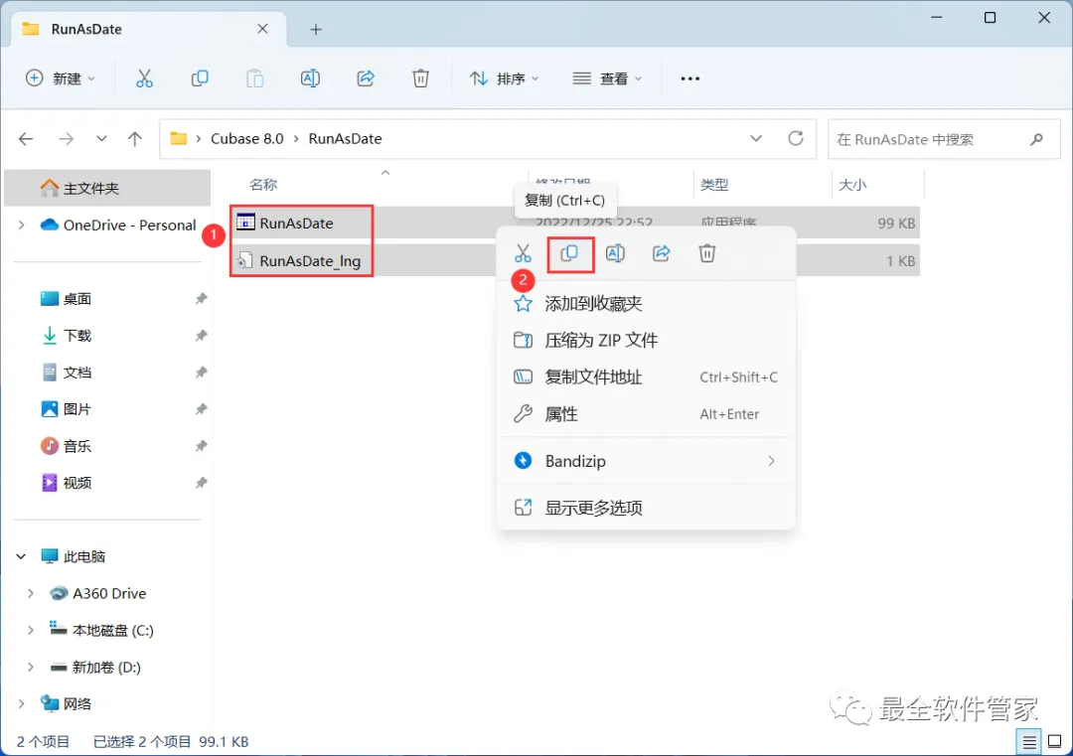The width and height of the screenshot is (1073, 756).
Task: Click the toolbar Paste clipboard icon
Action: tap(254, 78)
